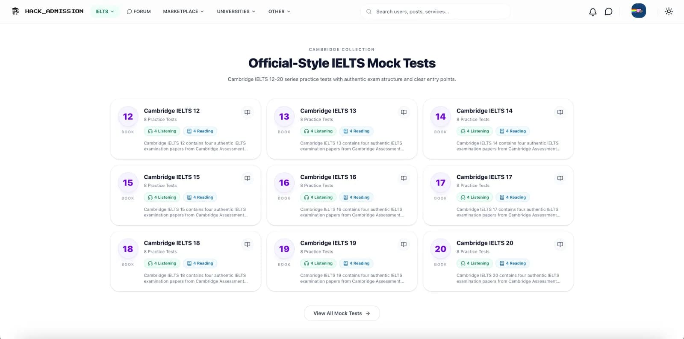Select 4 Reading tag on Cambridge IELTS 14

[x=513, y=131]
